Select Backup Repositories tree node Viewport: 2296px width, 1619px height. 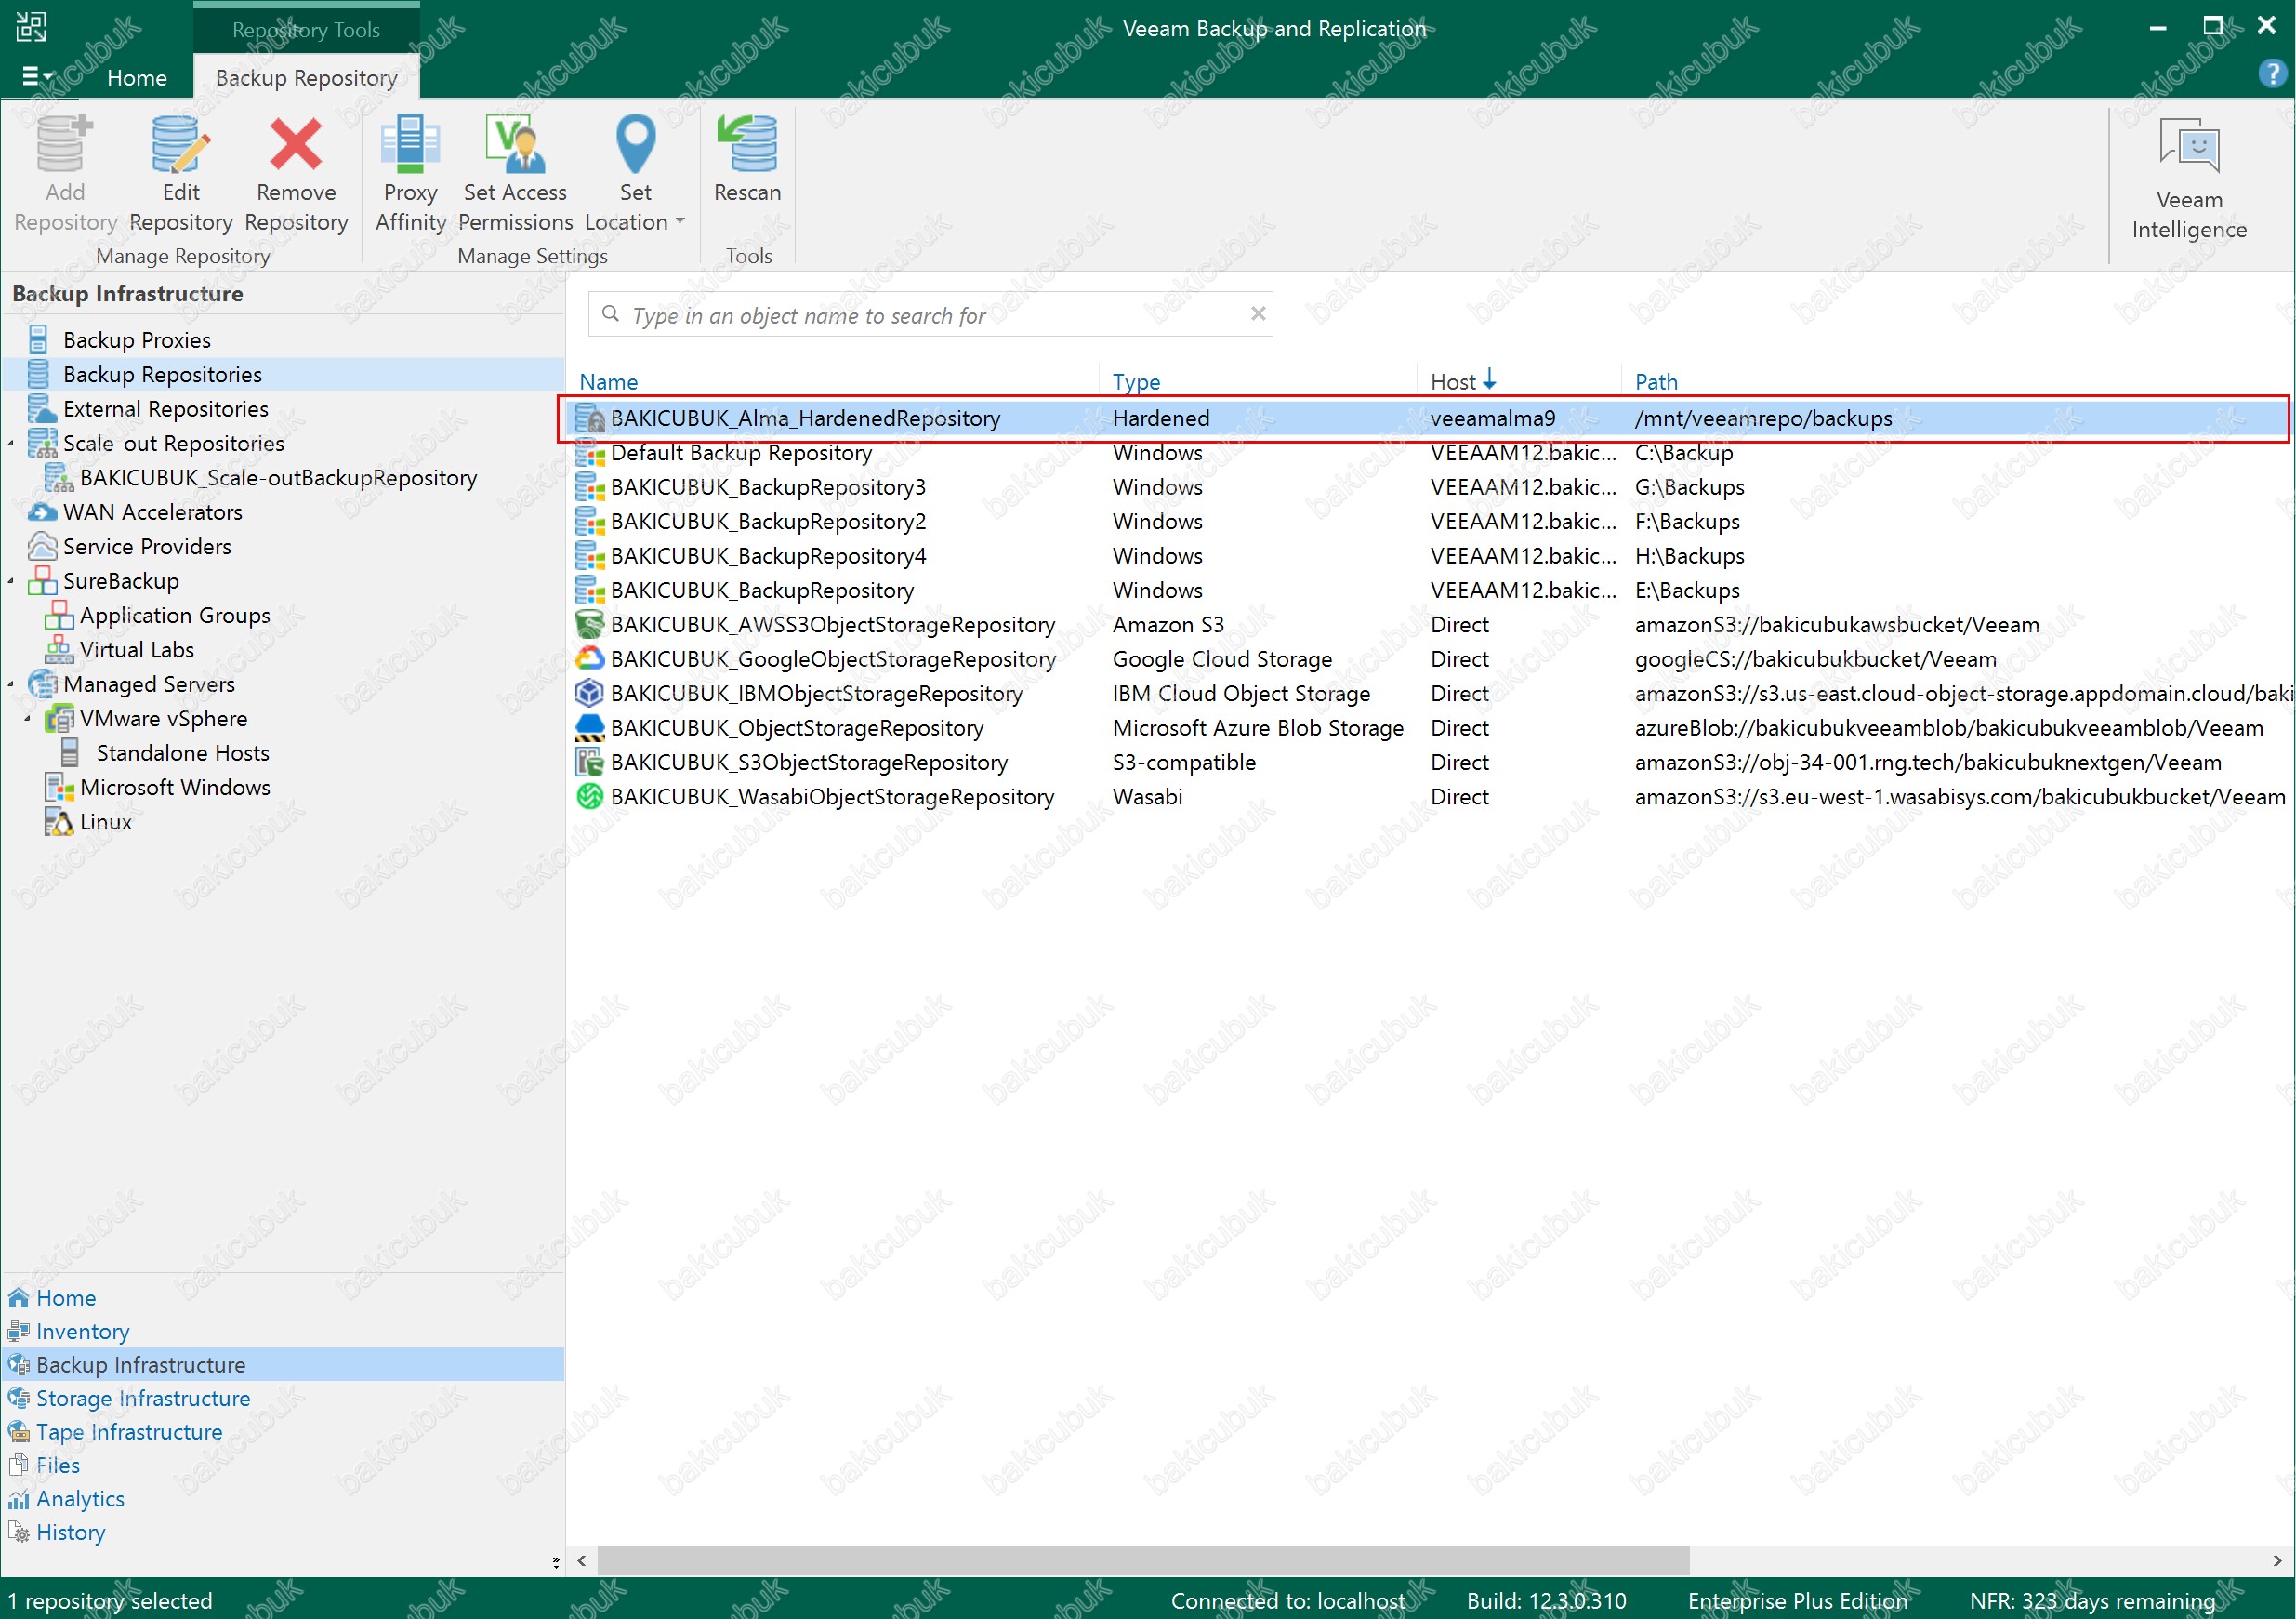pyautogui.click(x=162, y=374)
